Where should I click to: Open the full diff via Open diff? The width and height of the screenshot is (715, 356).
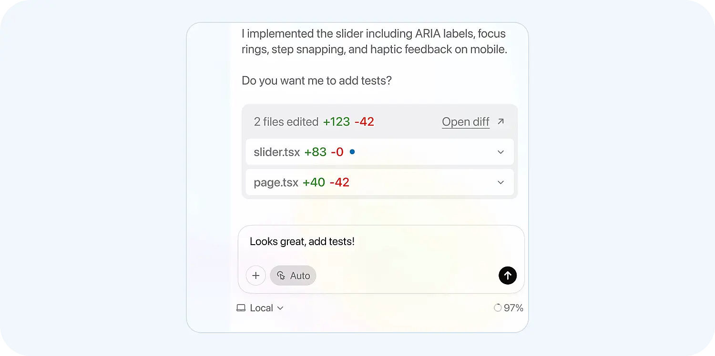point(465,121)
